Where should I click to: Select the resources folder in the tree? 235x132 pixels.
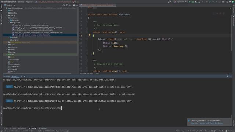coord(12,47)
